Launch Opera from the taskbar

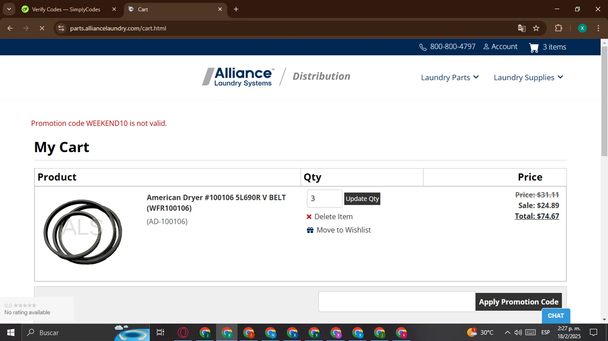click(183, 333)
